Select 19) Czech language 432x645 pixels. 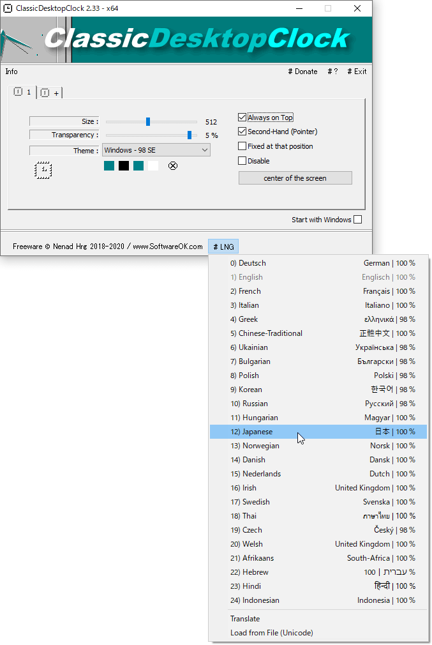[x=318, y=530]
